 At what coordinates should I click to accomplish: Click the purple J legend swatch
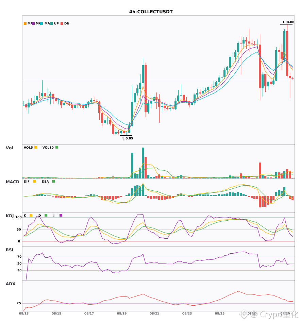click(x=61, y=215)
